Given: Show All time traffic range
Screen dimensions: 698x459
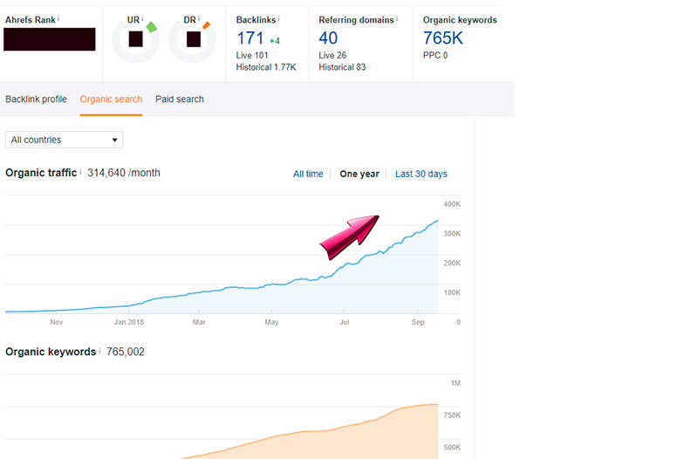Looking at the screenshot, I should tap(308, 174).
